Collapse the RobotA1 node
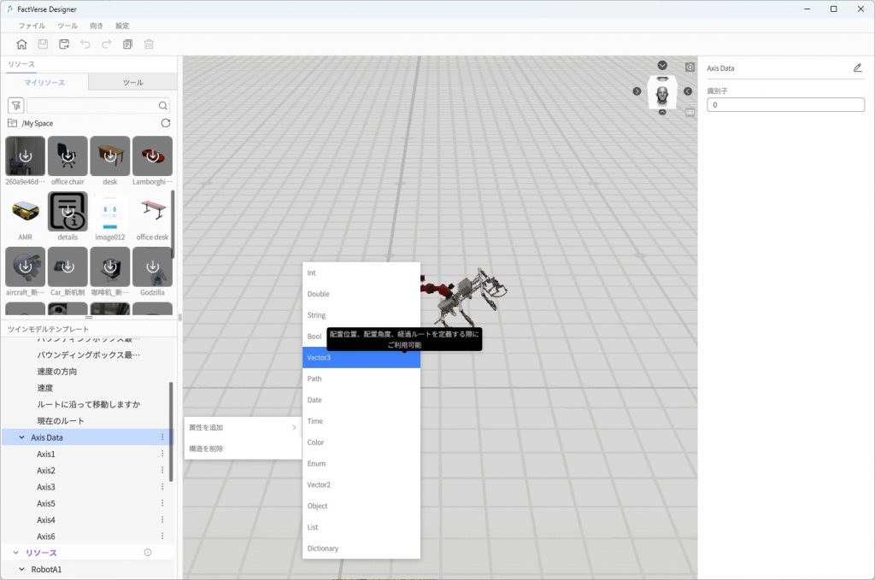875x580 pixels. click(x=21, y=569)
